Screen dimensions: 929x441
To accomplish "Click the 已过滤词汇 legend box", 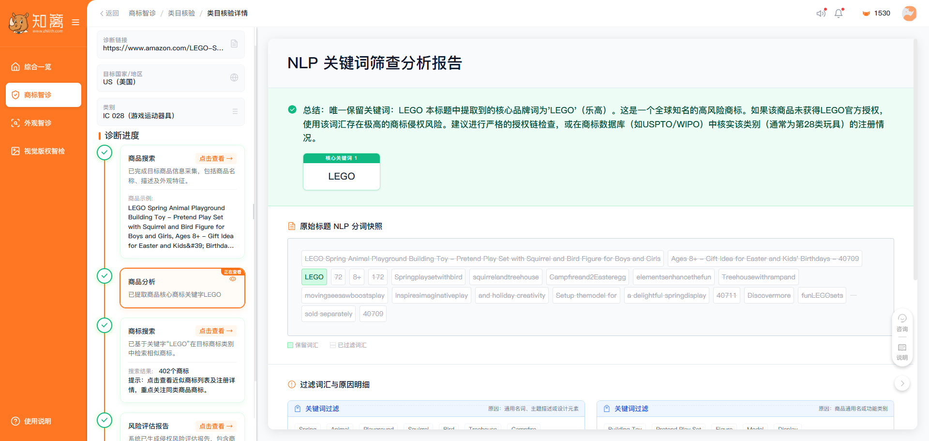I will click(x=333, y=345).
